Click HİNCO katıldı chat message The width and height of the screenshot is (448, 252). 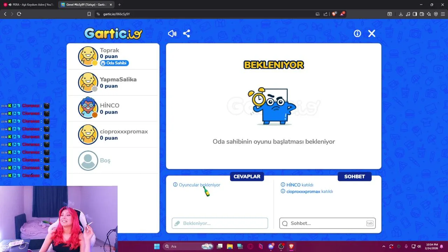297,185
